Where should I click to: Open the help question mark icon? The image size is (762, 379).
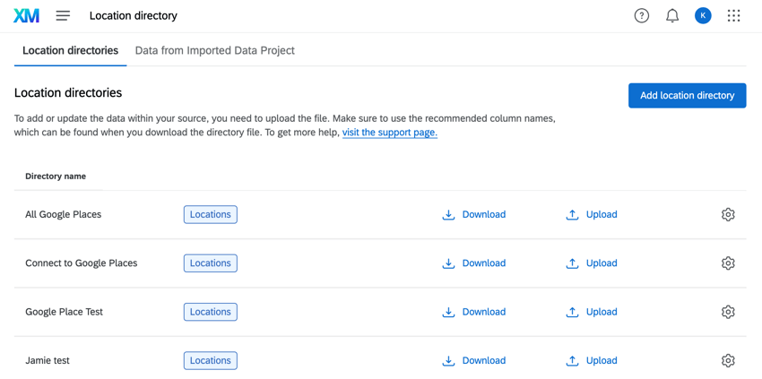(x=642, y=16)
